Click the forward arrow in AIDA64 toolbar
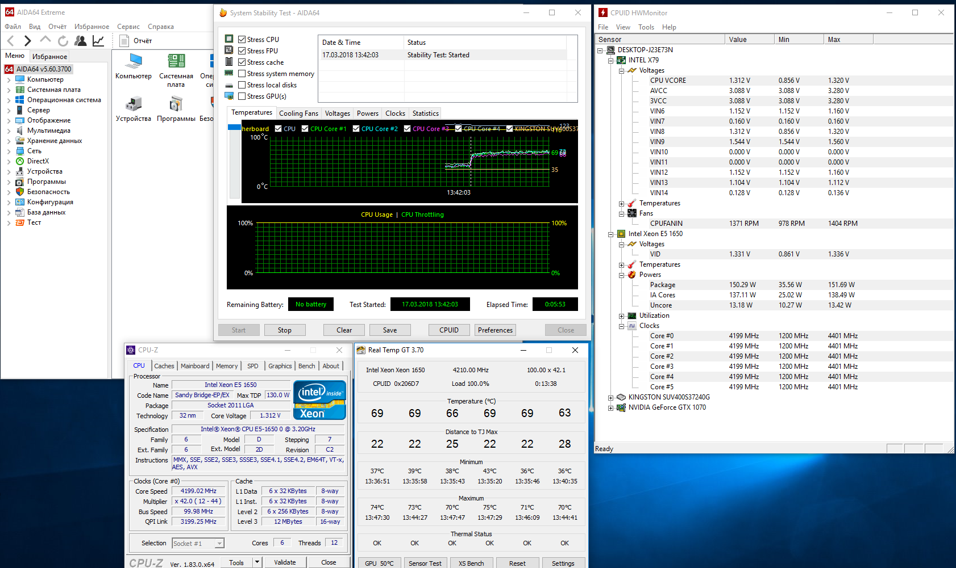956x568 pixels. [x=27, y=40]
